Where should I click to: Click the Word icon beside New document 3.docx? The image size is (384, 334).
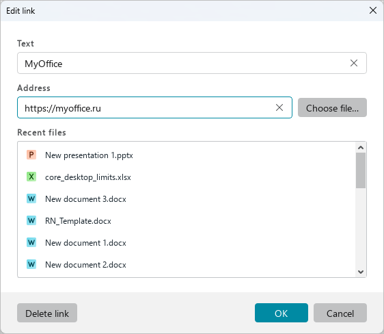point(31,198)
